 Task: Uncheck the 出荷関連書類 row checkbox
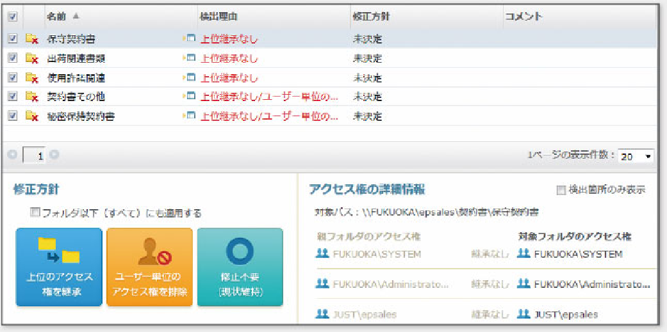tap(13, 58)
